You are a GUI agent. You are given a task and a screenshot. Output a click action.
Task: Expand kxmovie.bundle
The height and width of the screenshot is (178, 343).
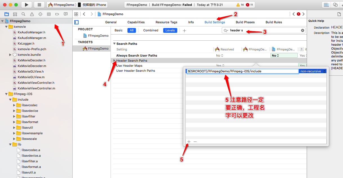click(10, 55)
